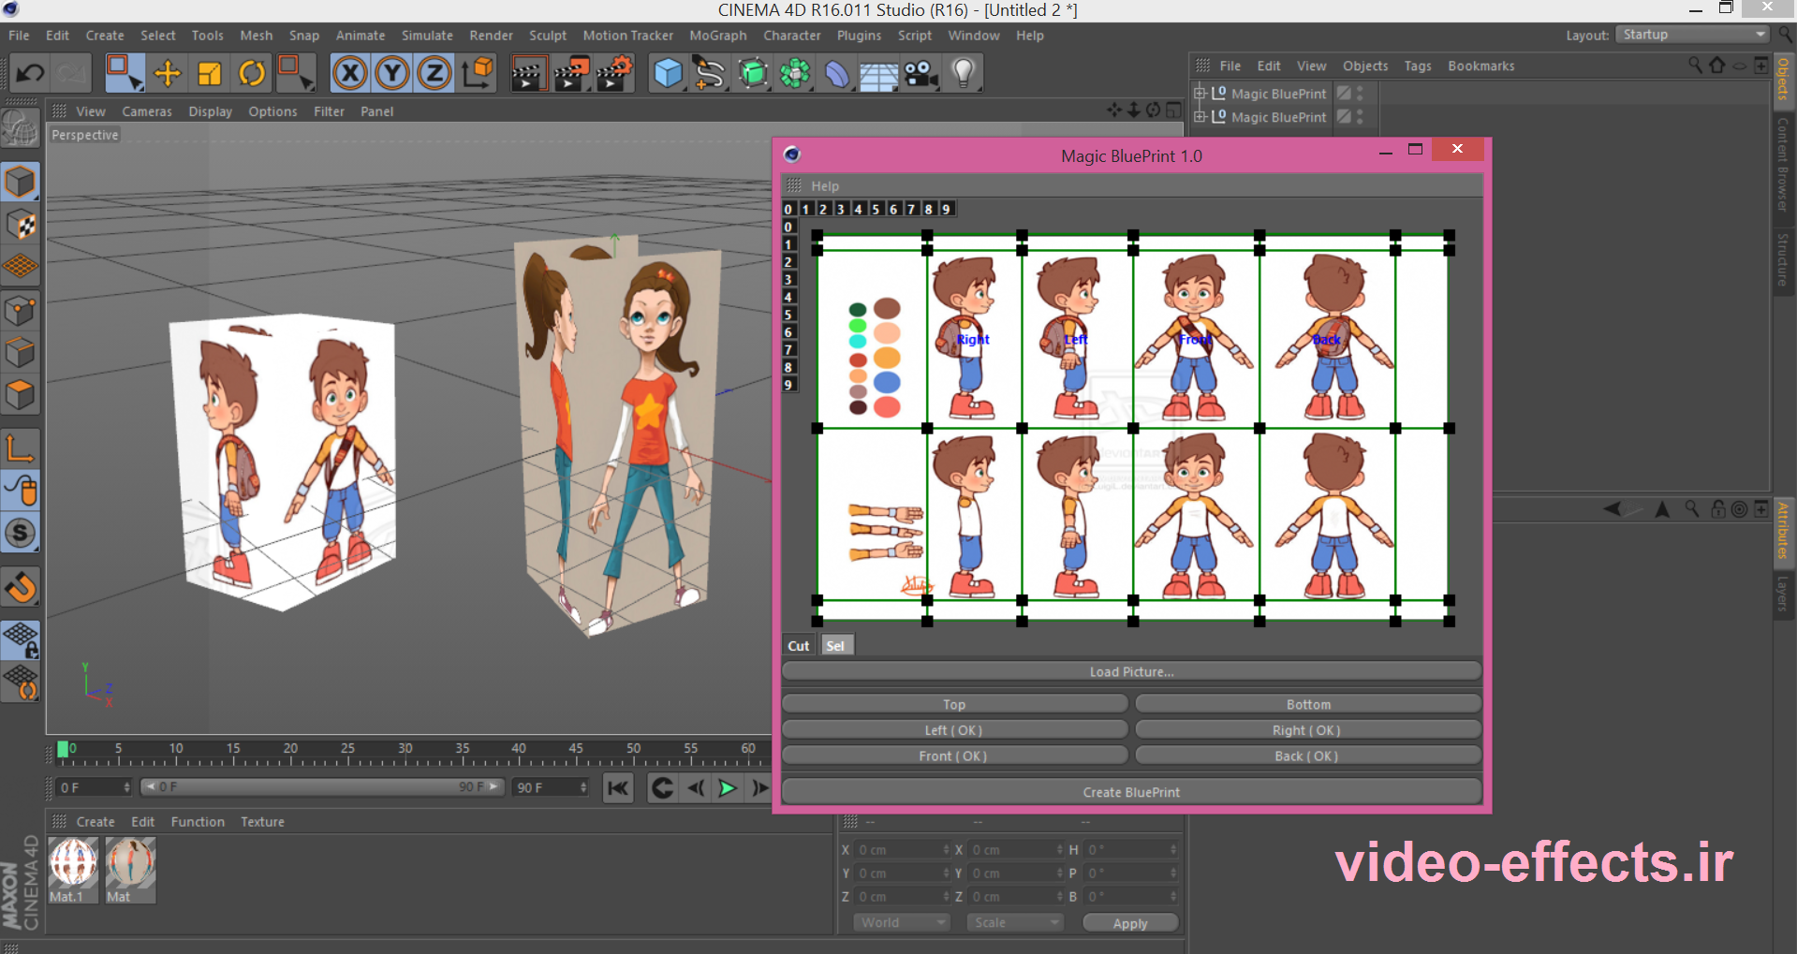Screen dimensions: 1797x954
Task: Click Make Editable icon in left toolbar
Action: pos(20,128)
